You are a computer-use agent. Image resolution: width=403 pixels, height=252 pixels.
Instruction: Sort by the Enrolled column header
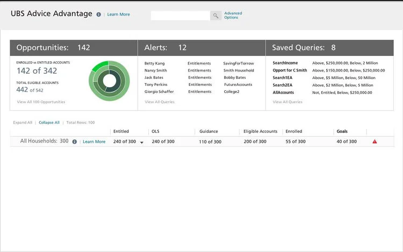pos(294,131)
